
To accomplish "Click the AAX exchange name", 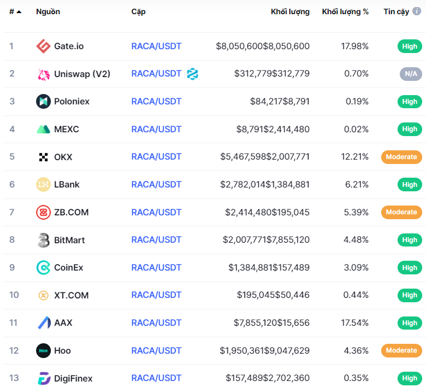I will tap(63, 323).
